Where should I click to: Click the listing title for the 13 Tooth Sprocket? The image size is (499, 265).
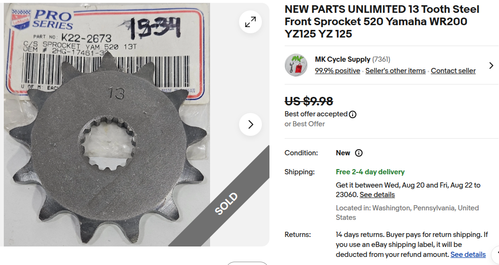382,21
